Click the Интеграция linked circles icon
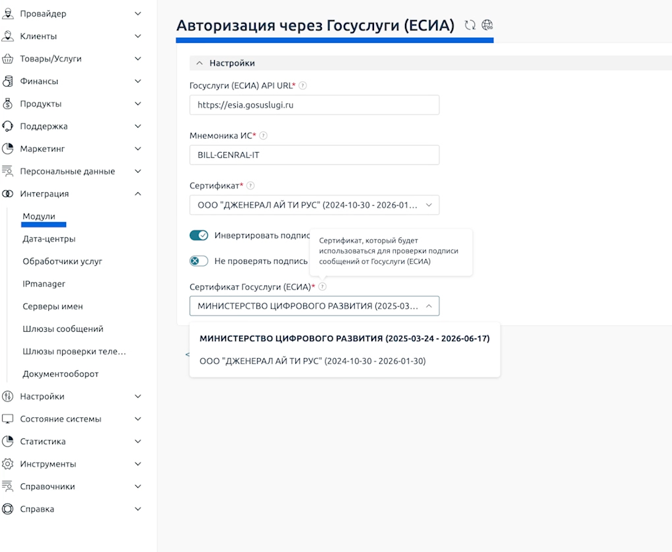The image size is (672, 552). click(x=8, y=194)
